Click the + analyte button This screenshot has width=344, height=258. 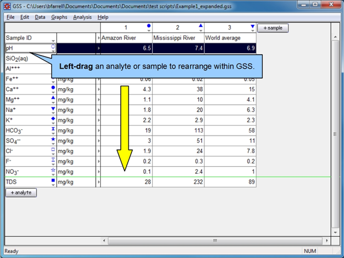[x=21, y=192]
